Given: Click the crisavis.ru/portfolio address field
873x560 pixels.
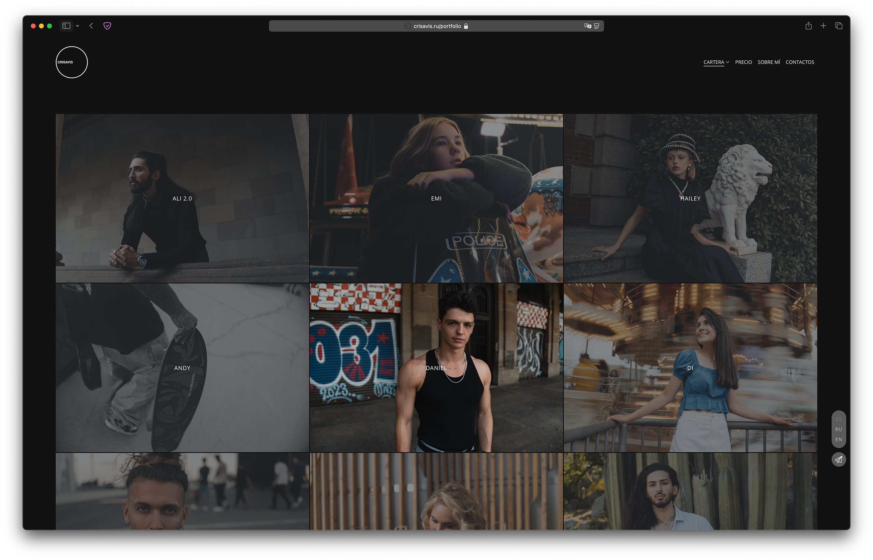Looking at the screenshot, I should point(436,26).
